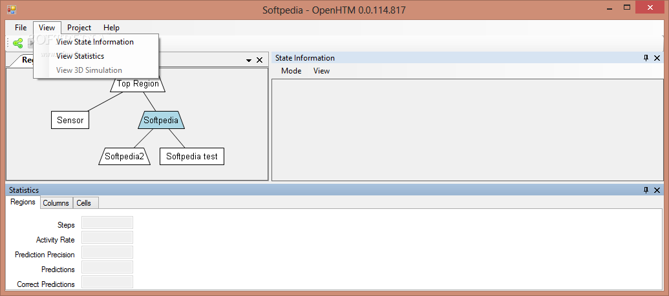Click the Steps value field
This screenshot has height=296, width=669.
coord(107,222)
